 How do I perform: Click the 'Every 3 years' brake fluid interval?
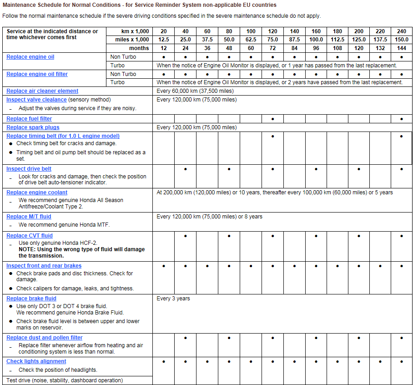(173, 299)
